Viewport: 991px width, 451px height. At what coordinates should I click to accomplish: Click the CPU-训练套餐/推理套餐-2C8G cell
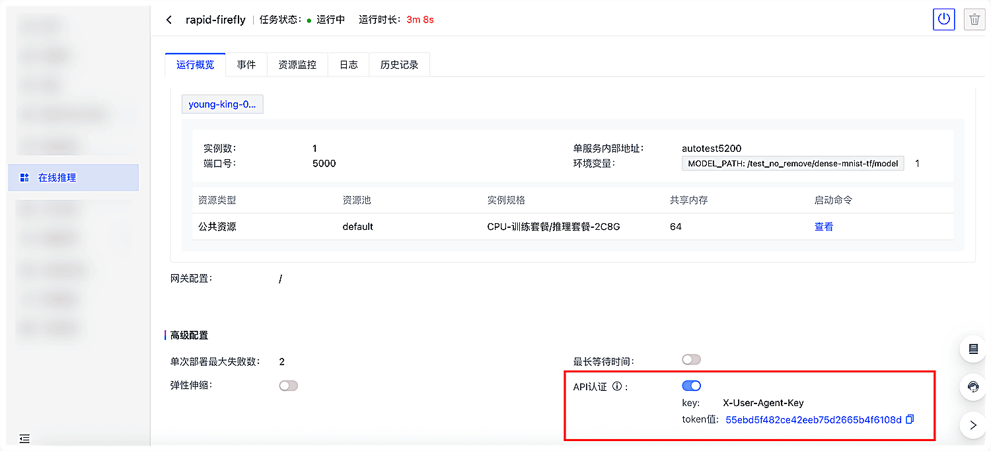coord(554,226)
